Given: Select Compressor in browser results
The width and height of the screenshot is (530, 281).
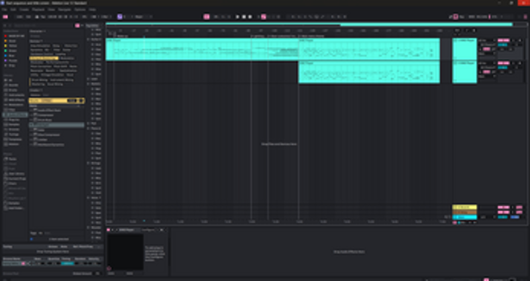Looking at the screenshot, I should click(46, 115).
